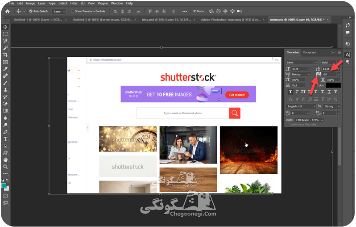Select the Crop tool

5,55
